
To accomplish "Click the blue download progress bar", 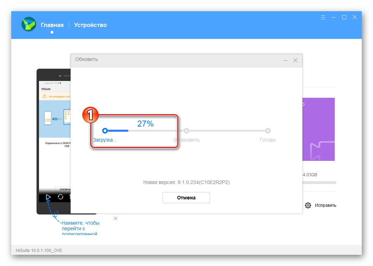I will coord(118,131).
